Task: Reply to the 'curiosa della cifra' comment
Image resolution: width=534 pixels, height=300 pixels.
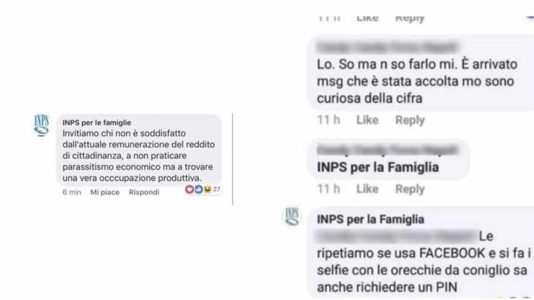Action: pyautogui.click(x=410, y=120)
